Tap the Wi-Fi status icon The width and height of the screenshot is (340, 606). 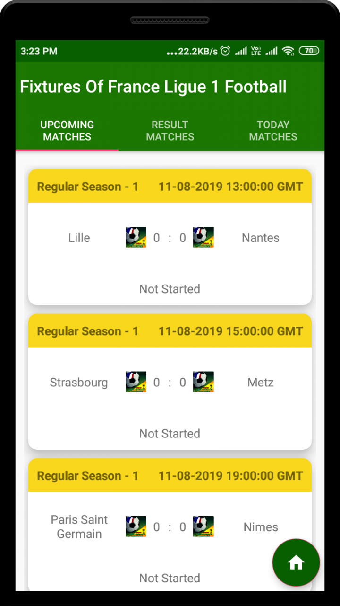tap(288, 51)
